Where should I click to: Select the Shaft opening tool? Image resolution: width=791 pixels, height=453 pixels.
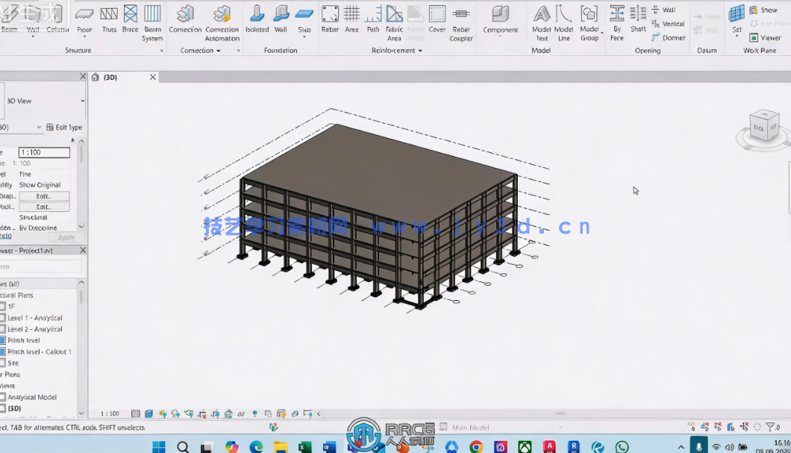(638, 19)
